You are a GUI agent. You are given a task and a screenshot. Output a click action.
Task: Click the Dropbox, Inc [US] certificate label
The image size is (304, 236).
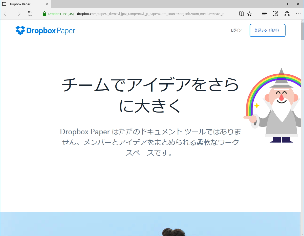(61, 14)
